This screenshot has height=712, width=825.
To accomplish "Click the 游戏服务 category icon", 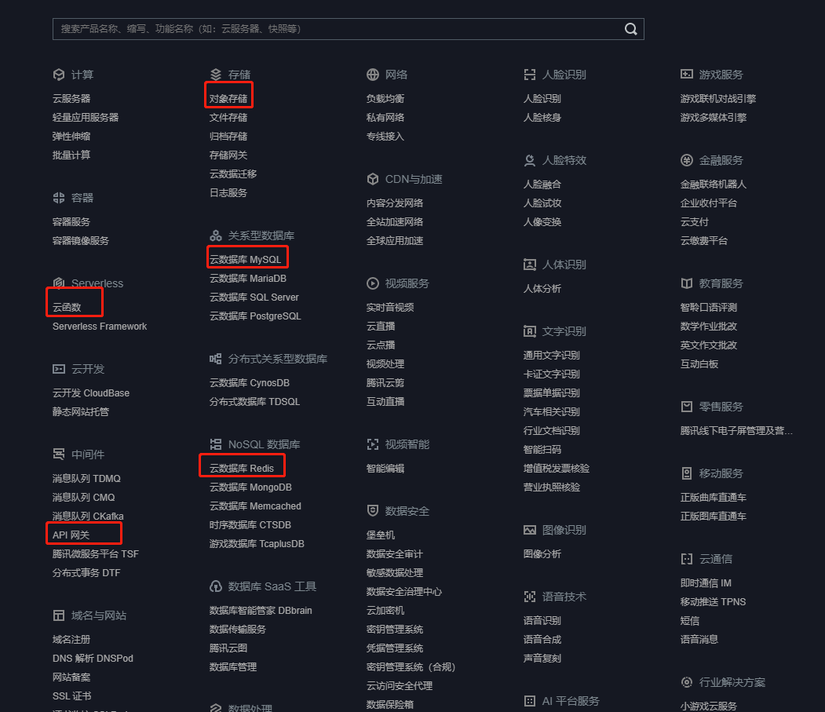I will tap(688, 75).
